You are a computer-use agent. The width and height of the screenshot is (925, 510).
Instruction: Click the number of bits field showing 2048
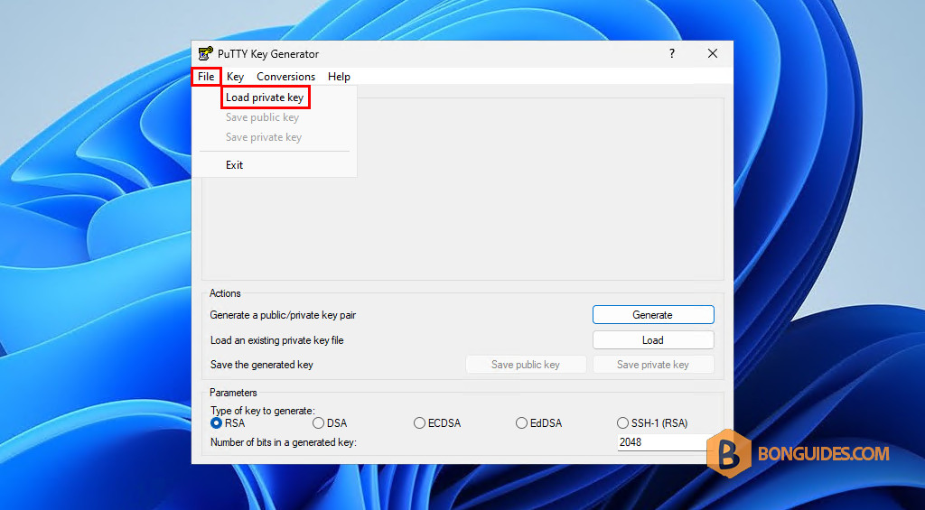point(666,441)
